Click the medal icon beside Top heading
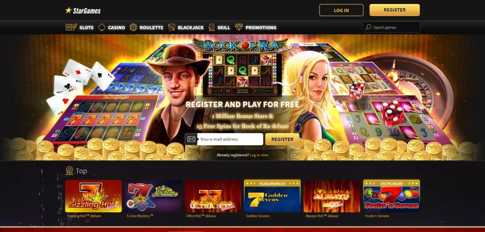485x232 pixels. click(x=69, y=171)
